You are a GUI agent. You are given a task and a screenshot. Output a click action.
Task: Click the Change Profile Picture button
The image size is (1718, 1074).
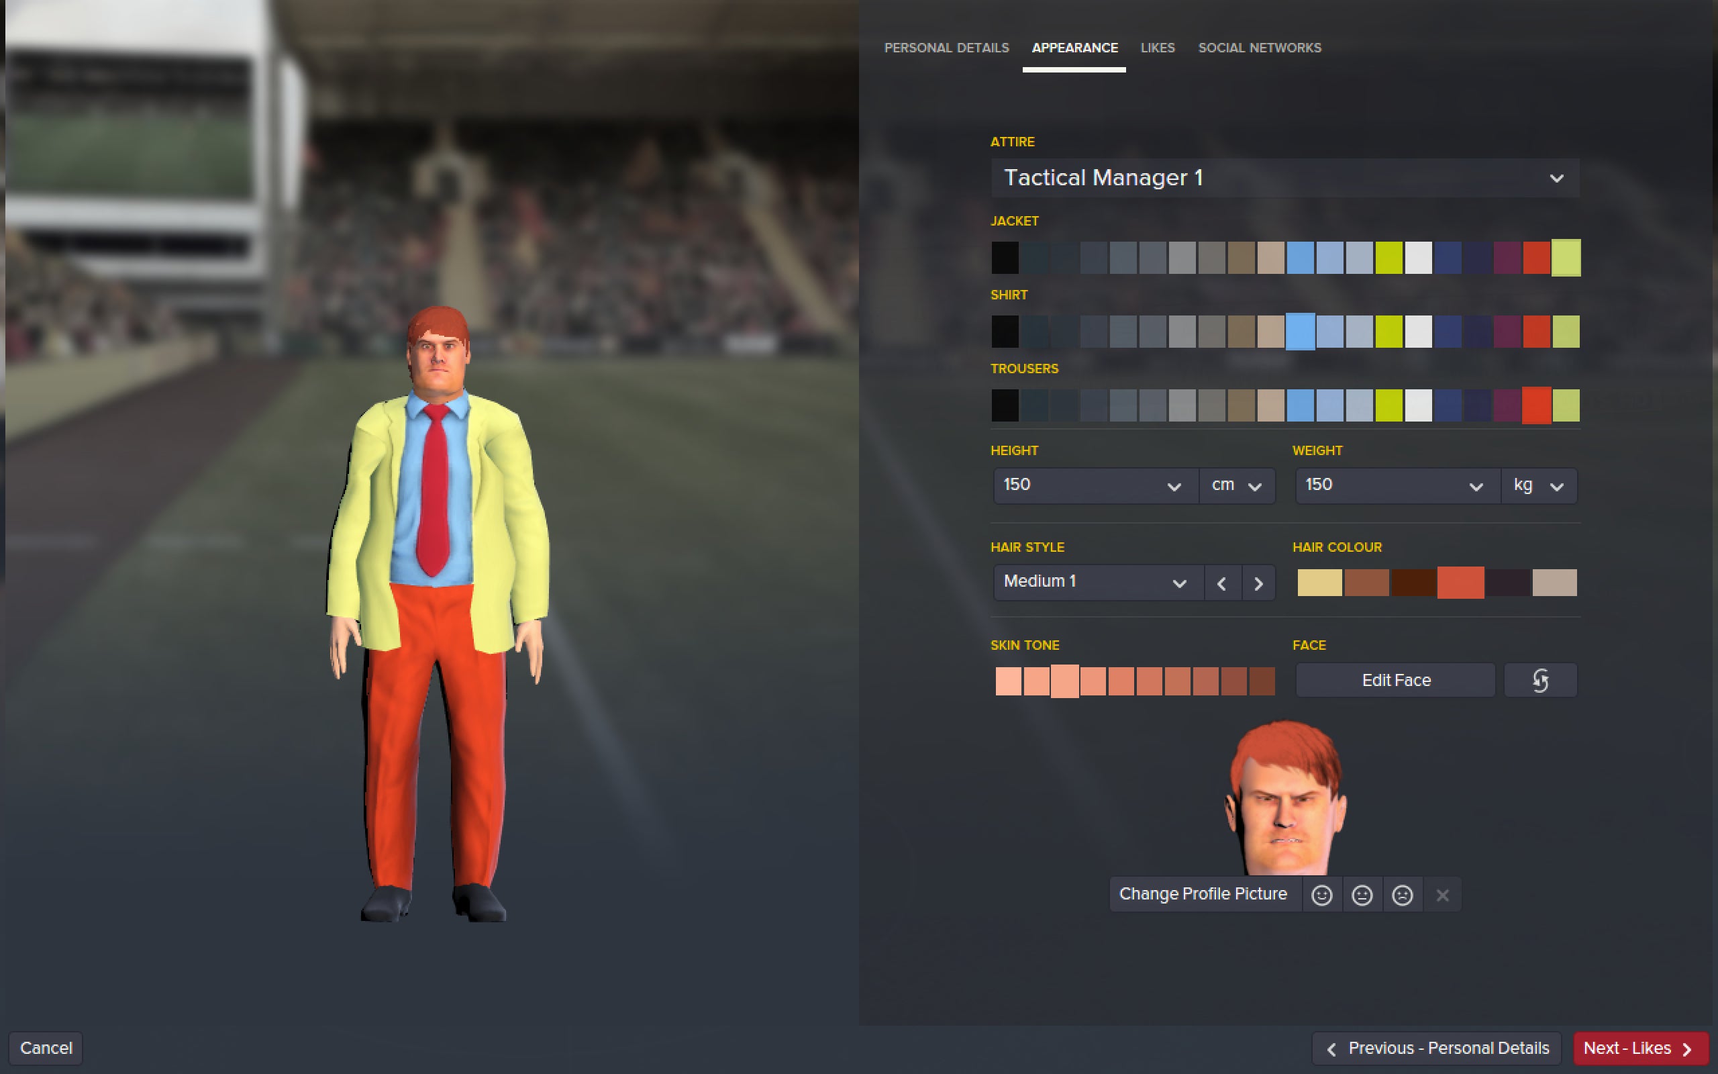tap(1203, 894)
